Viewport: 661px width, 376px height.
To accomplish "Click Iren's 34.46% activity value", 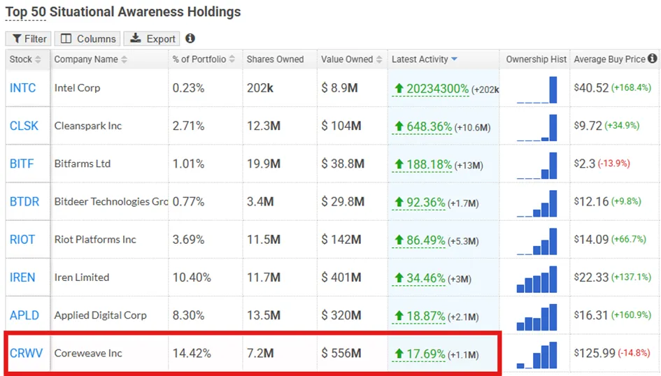I will pyautogui.click(x=418, y=278).
